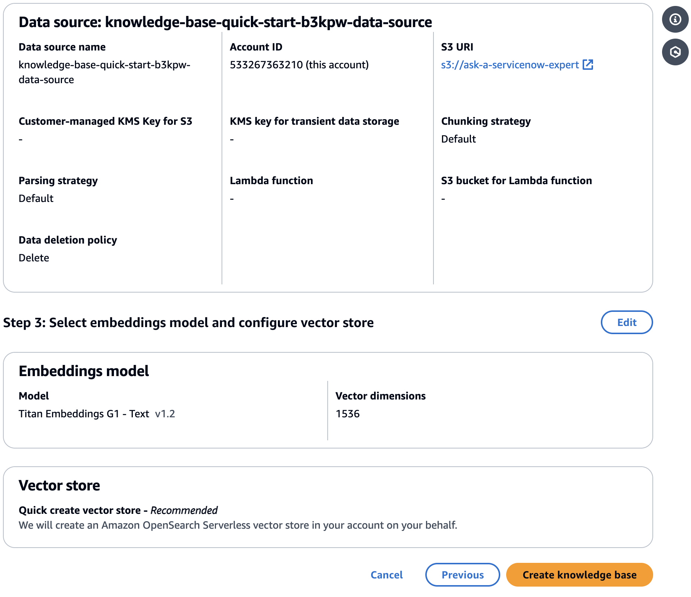
Task: Click the Vector store panel title
Action: click(59, 485)
